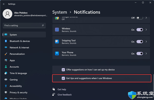This screenshot has height=100, width=154.
Task: Open Personalization settings page
Action: coord(24,54)
